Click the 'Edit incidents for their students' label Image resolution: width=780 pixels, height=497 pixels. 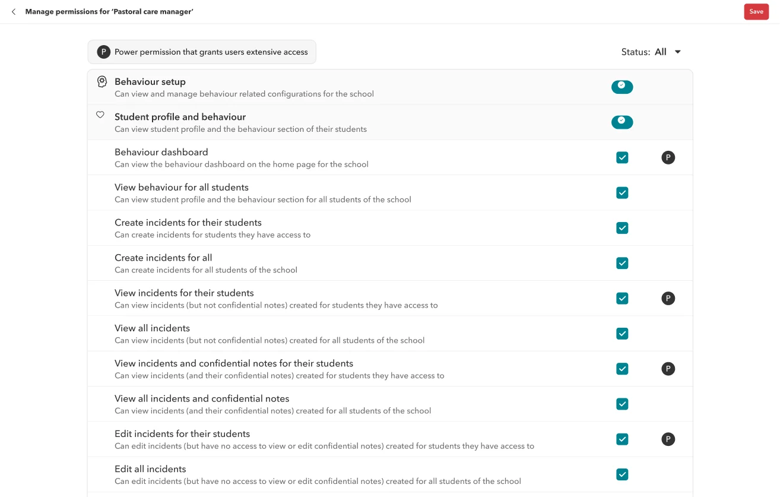(182, 433)
